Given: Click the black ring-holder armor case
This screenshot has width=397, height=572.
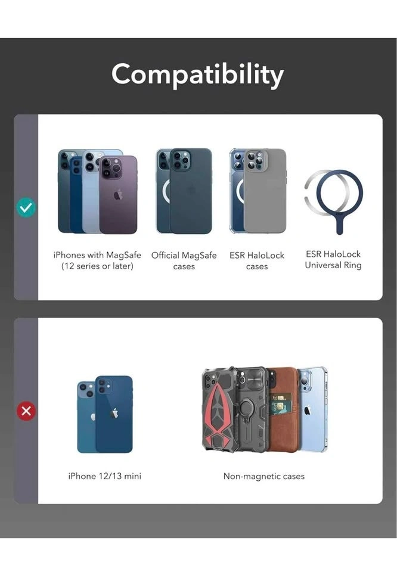Looking at the screenshot, I should tap(253, 410).
